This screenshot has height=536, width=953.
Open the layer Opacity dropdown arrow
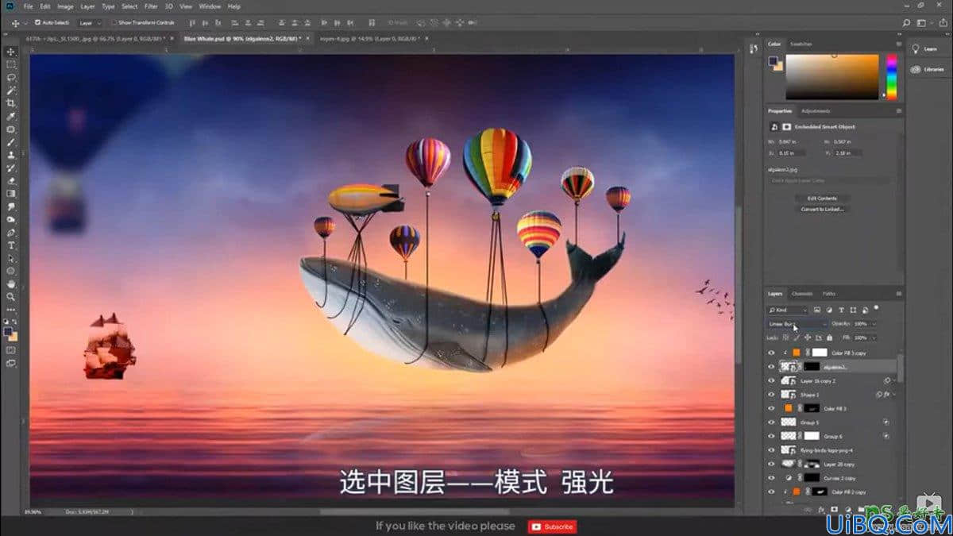pyautogui.click(x=874, y=324)
